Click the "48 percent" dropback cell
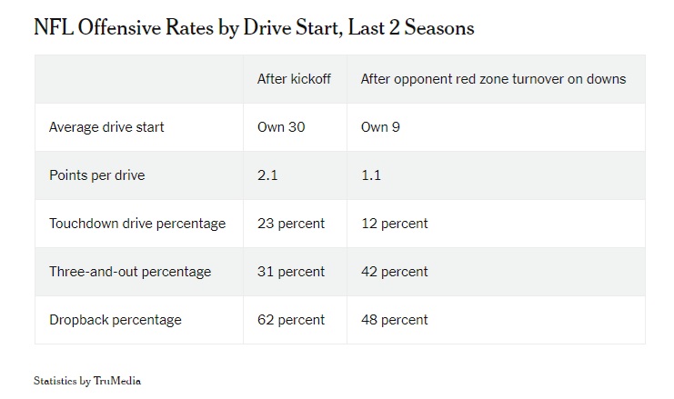This screenshot has width=674, height=399. [394, 320]
